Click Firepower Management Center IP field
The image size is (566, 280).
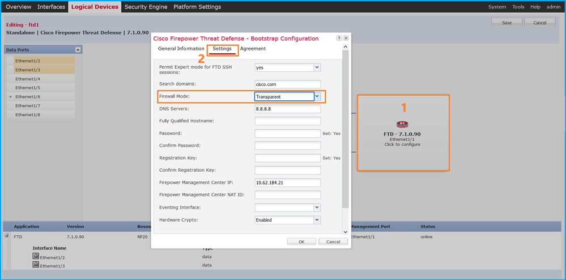click(x=288, y=183)
